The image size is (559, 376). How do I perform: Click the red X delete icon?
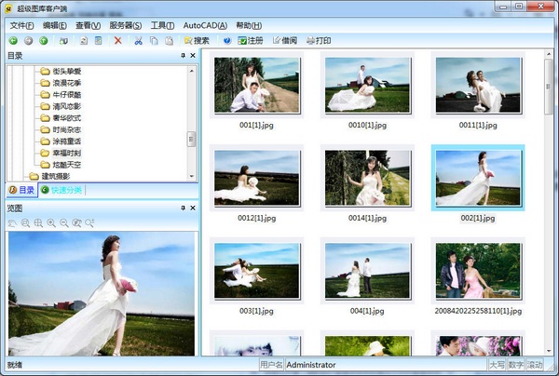click(118, 41)
